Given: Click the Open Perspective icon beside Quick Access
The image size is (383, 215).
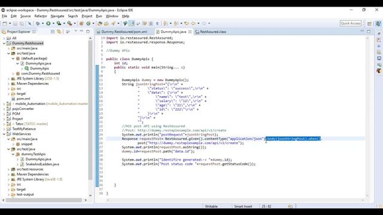Looking at the screenshot, I should (369, 23).
